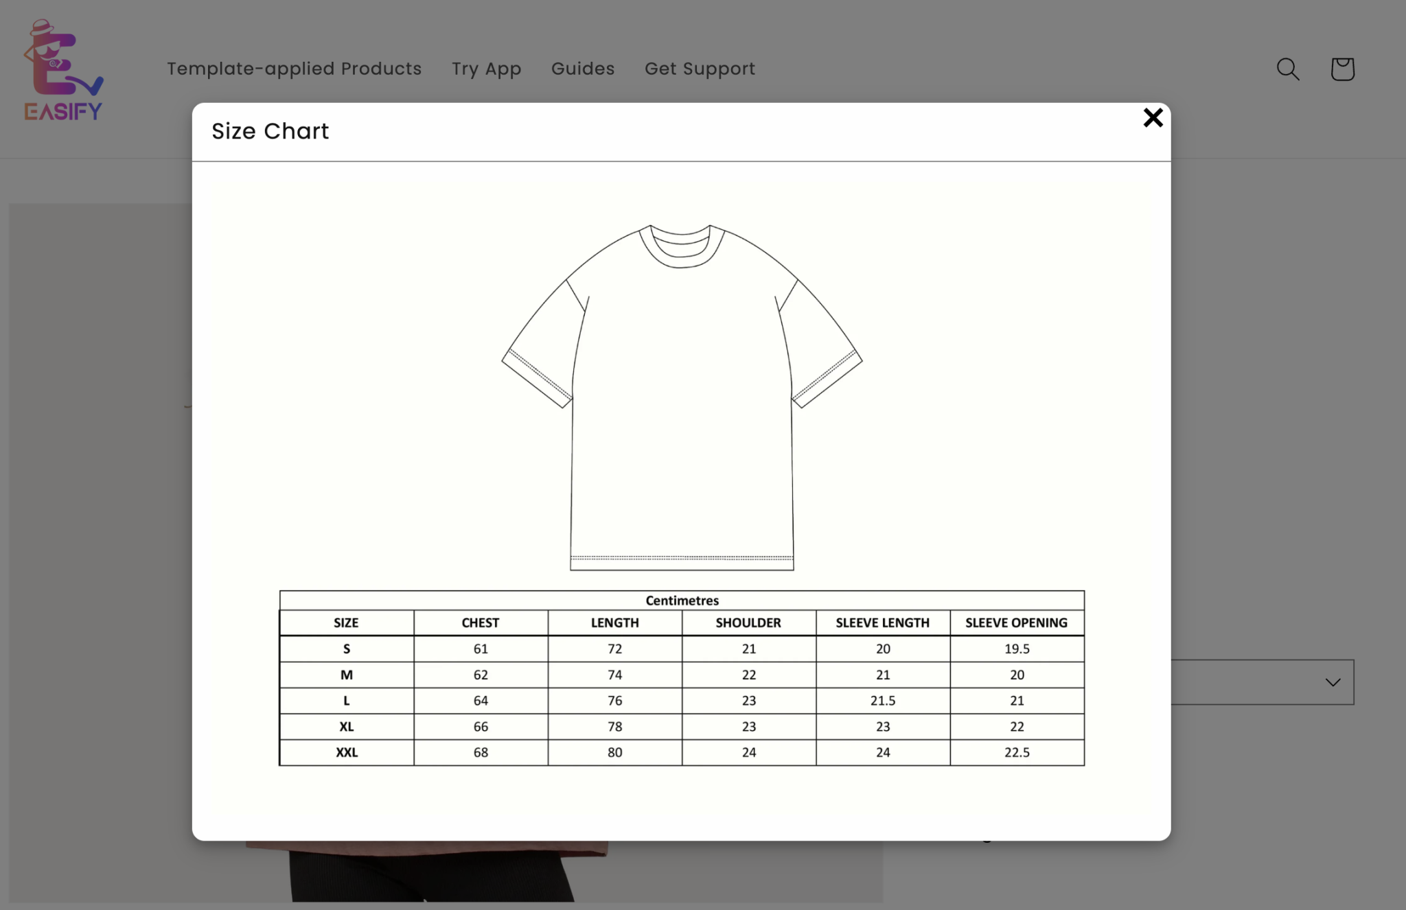The image size is (1406, 910).
Task: Select Get Support in navigation
Action: (x=700, y=69)
